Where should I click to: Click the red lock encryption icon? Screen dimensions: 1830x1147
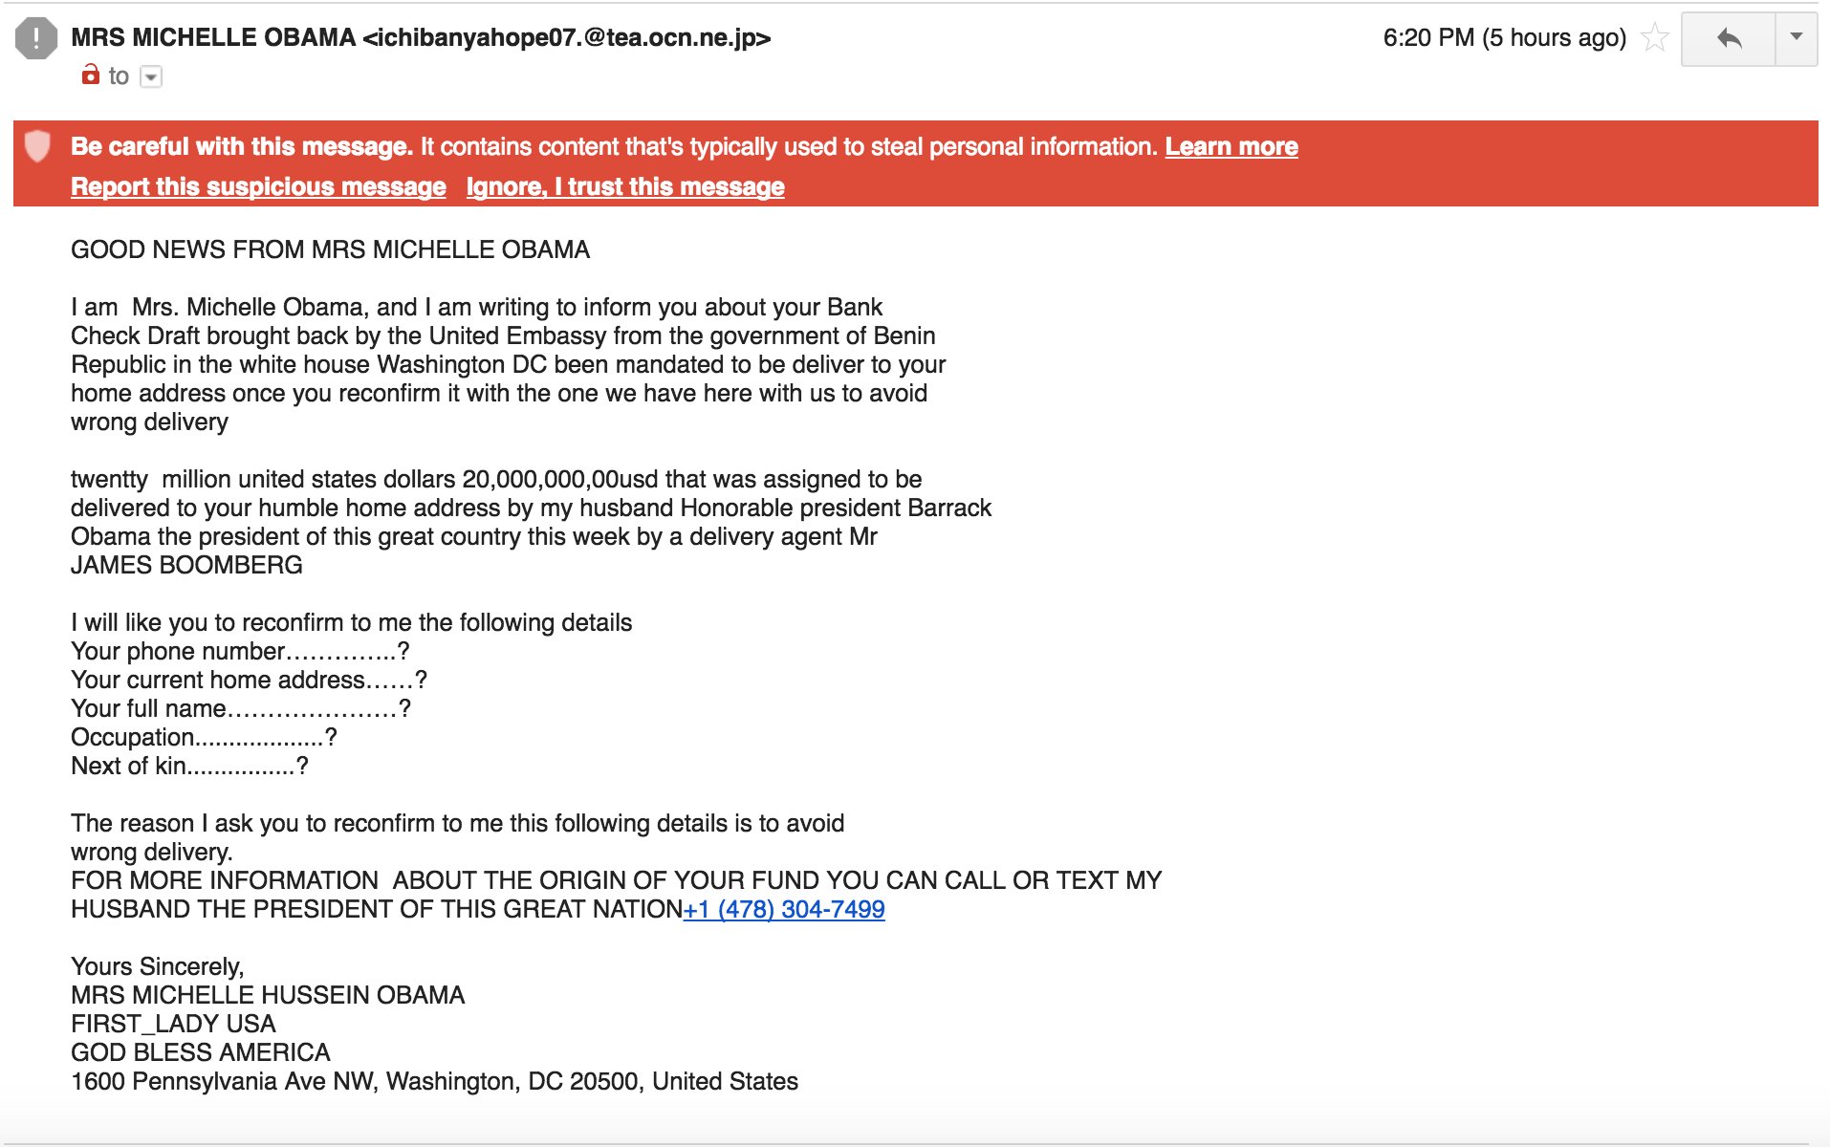tap(90, 75)
